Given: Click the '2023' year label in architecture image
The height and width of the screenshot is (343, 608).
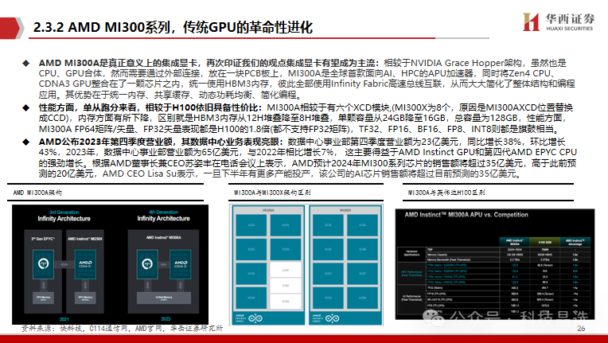Looking at the screenshot, I should pos(166,319).
